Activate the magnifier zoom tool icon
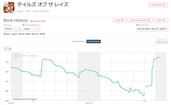Screen dimensions: 171x105 pyautogui.click(x=10, y=49)
